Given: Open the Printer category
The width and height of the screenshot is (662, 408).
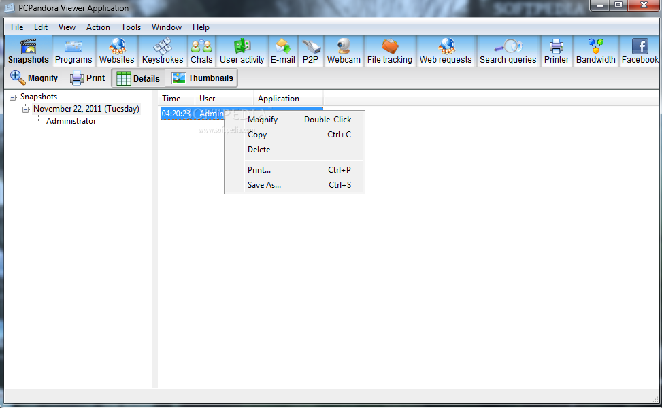Looking at the screenshot, I should [556, 51].
